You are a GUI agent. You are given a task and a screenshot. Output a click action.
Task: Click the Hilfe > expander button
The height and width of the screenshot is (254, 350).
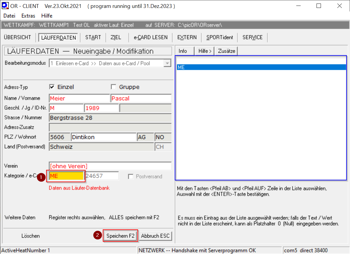point(205,51)
